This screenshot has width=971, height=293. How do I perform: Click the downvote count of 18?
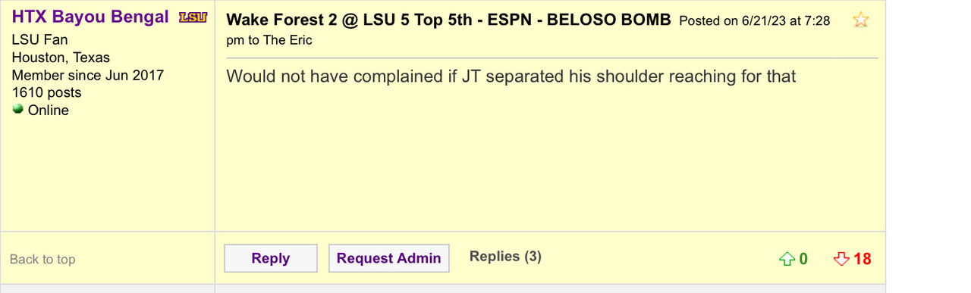[863, 260]
